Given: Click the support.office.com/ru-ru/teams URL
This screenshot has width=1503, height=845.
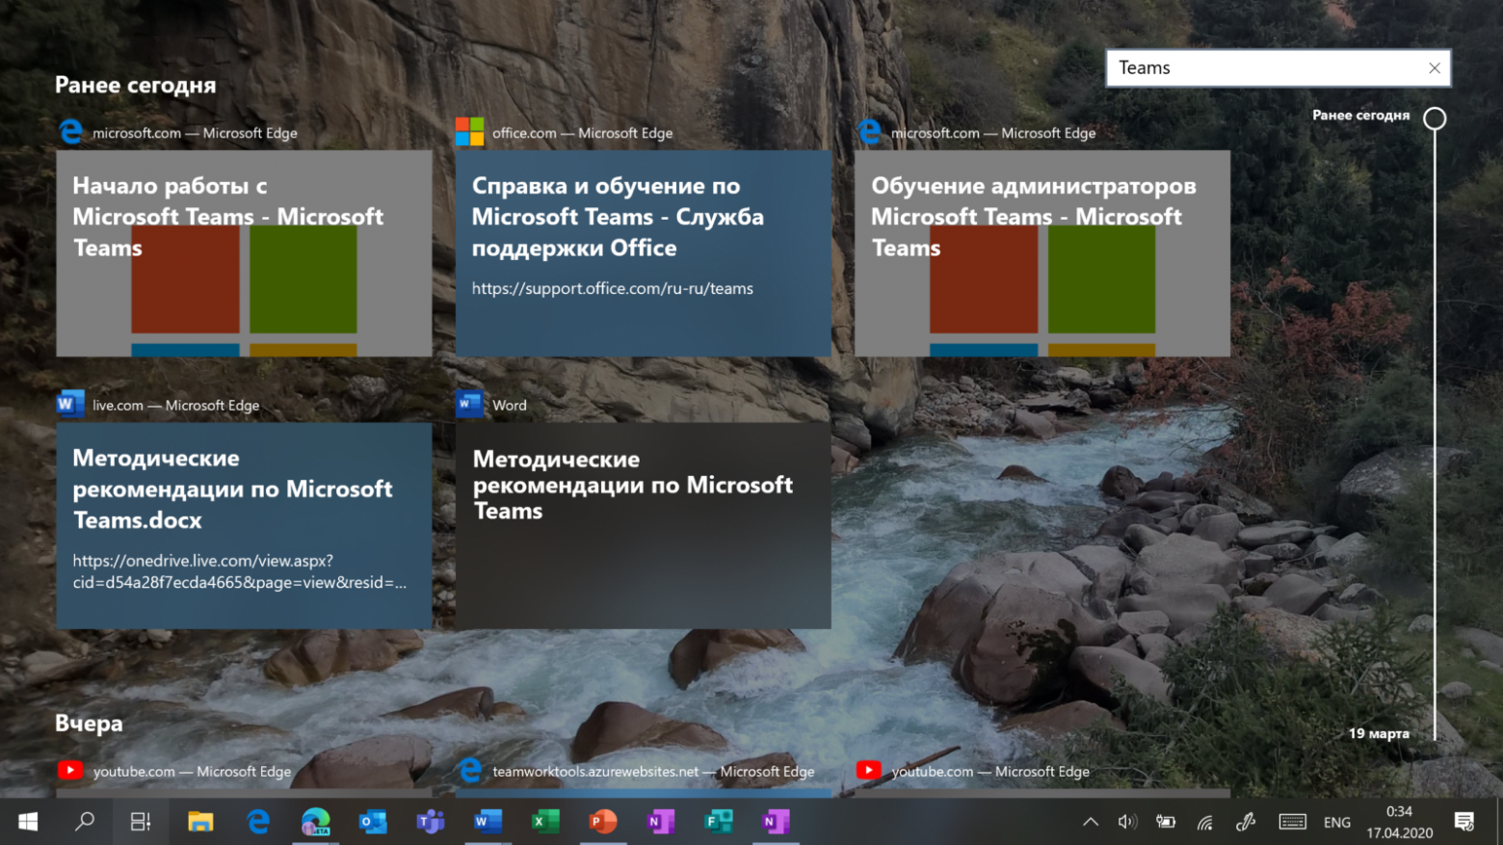Looking at the screenshot, I should pyautogui.click(x=613, y=288).
